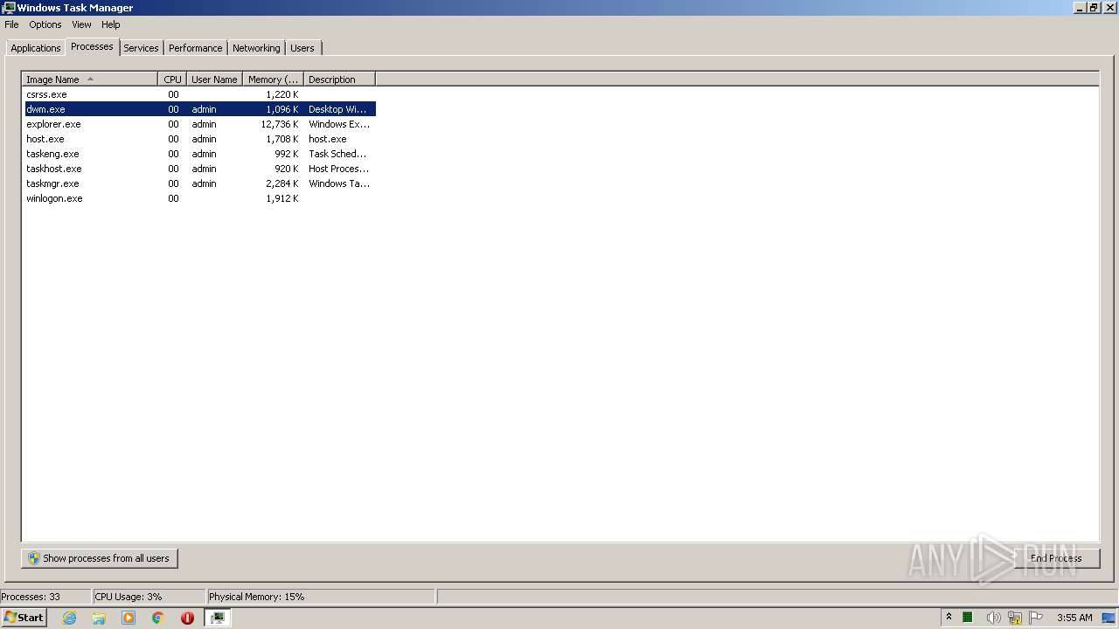Select the taskhost.exe process row
The image size is (1119, 629).
point(200,169)
